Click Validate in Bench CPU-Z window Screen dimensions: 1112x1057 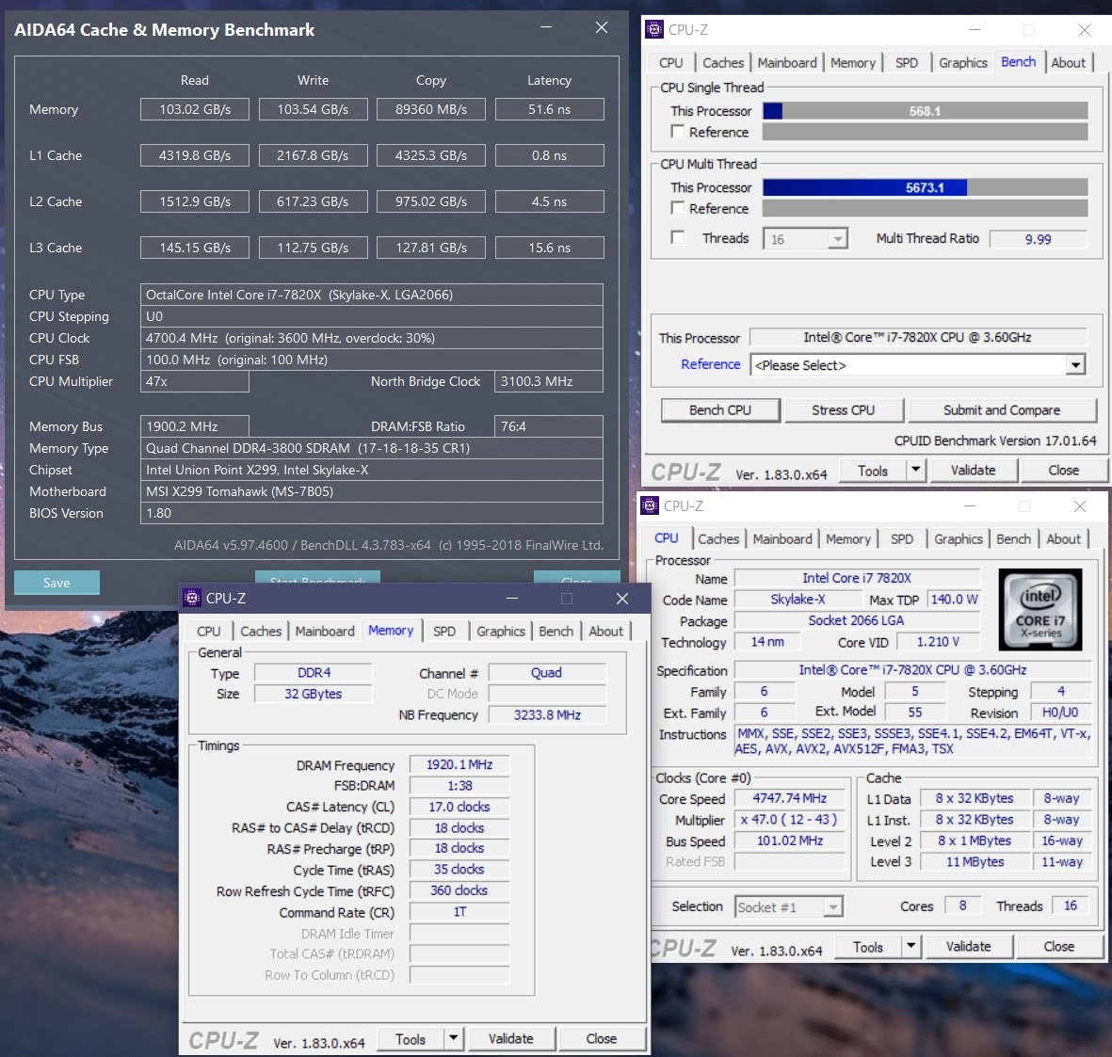click(x=973, y=470)
